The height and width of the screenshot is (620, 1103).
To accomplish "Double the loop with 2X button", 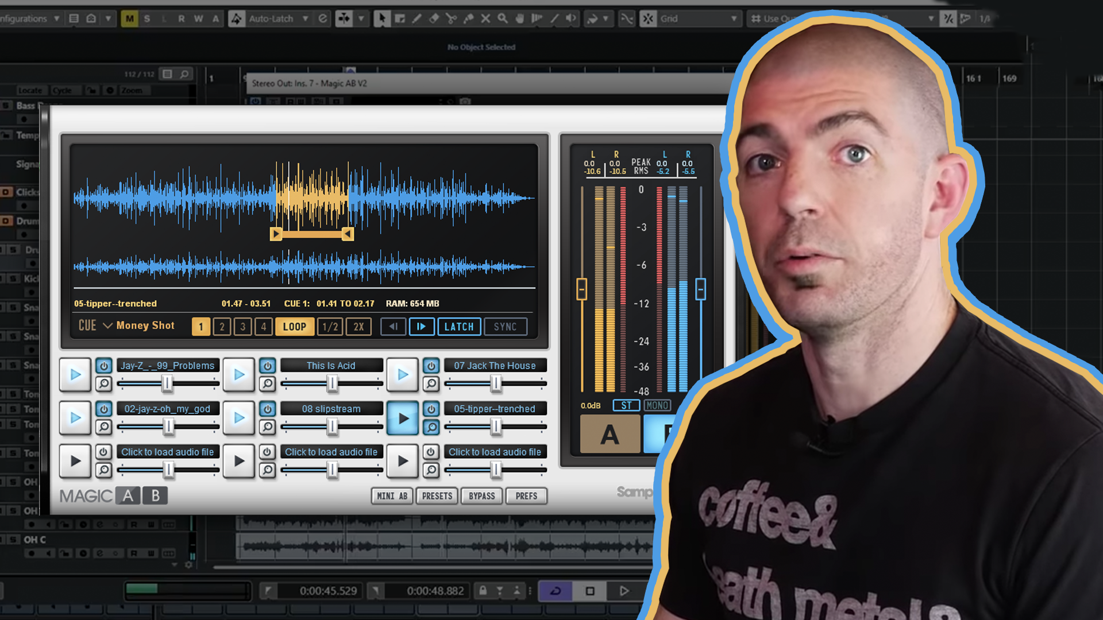I will coord(359,327).
